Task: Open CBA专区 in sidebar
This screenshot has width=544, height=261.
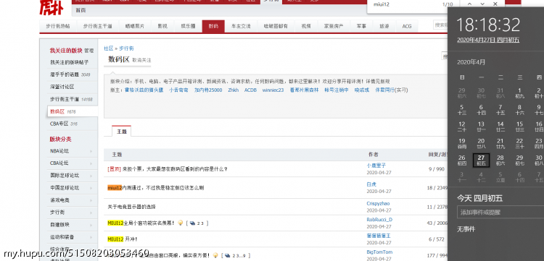Action: click(x=59, y=124)
